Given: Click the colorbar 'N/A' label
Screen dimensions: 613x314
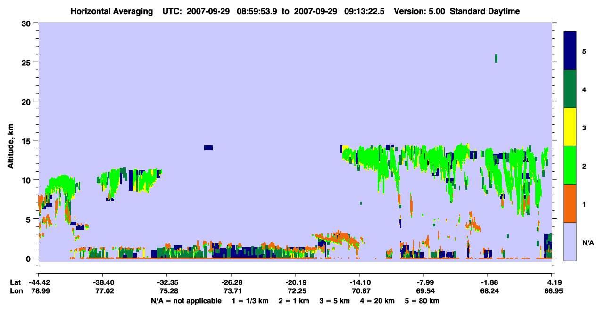Looking at the screenshot, I should click(588, 242).
